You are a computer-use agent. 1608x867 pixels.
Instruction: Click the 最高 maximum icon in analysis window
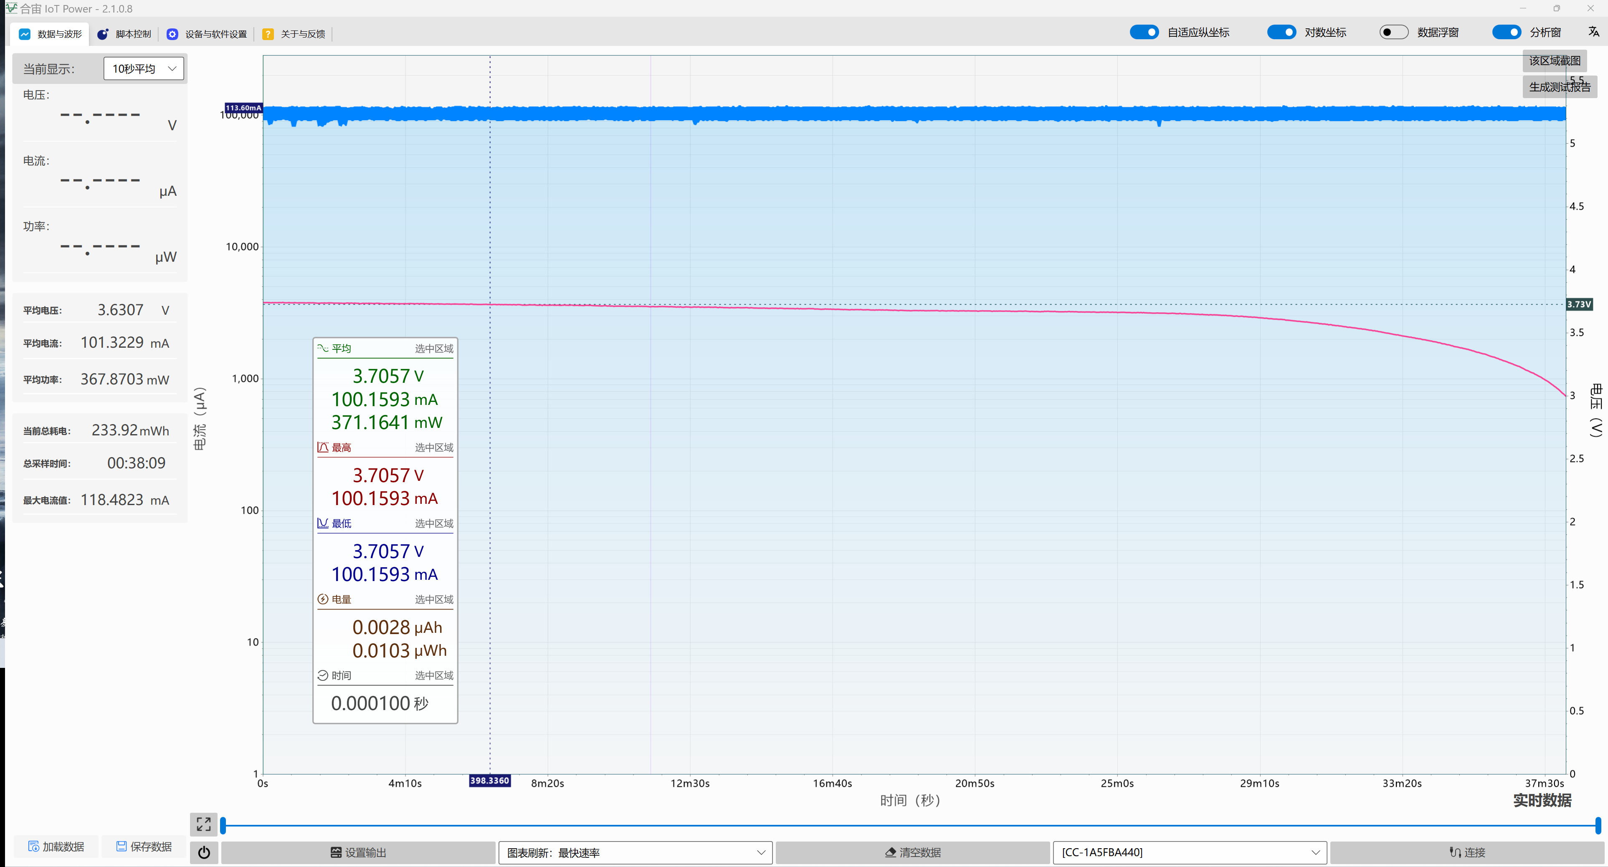click(323, 447)
